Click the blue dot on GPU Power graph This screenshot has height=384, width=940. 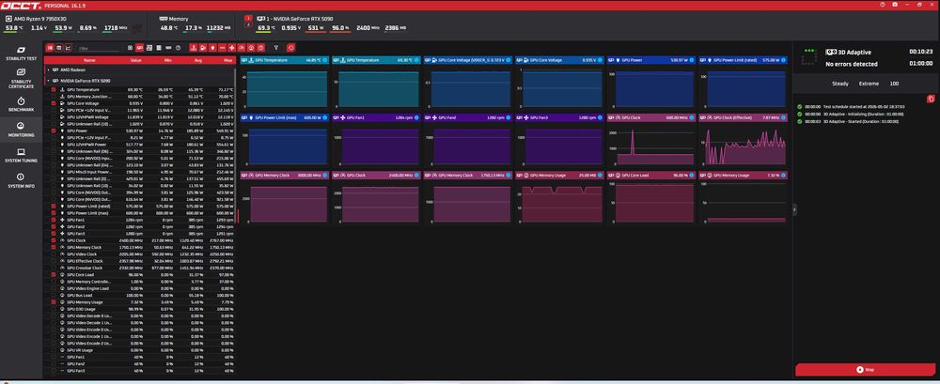click(x=691, y=60)
